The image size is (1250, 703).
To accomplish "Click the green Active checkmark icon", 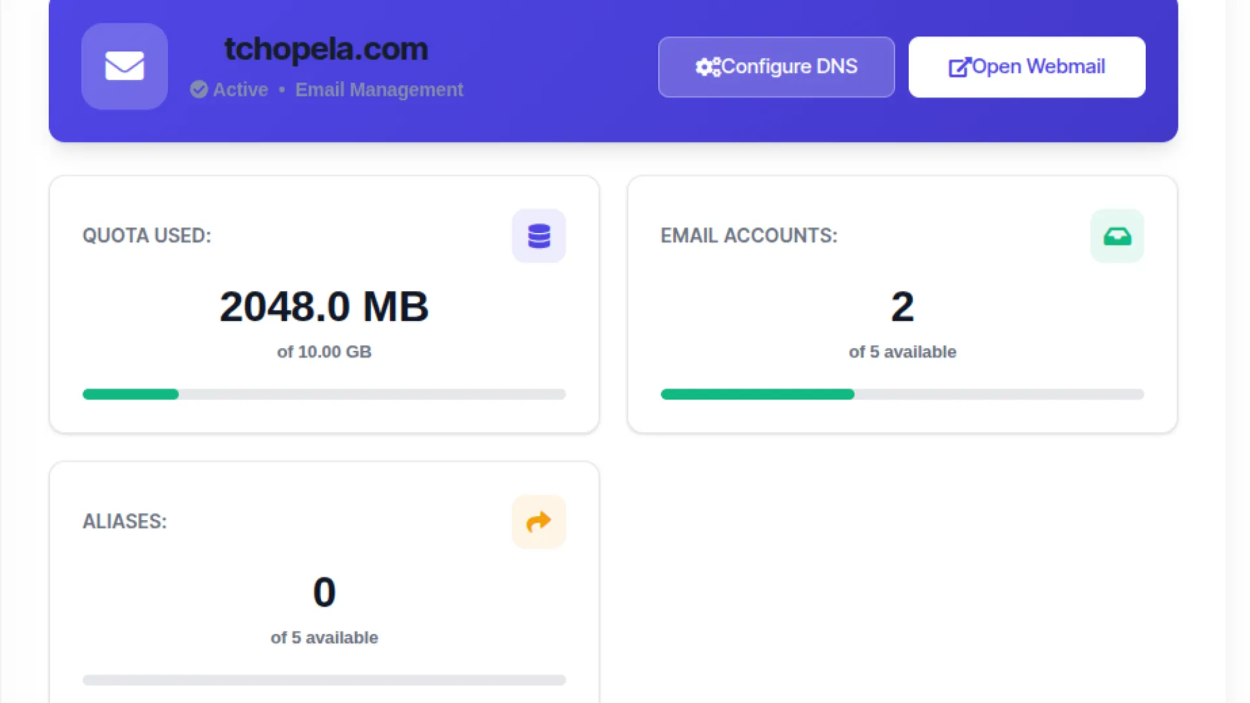I will 199,89.
